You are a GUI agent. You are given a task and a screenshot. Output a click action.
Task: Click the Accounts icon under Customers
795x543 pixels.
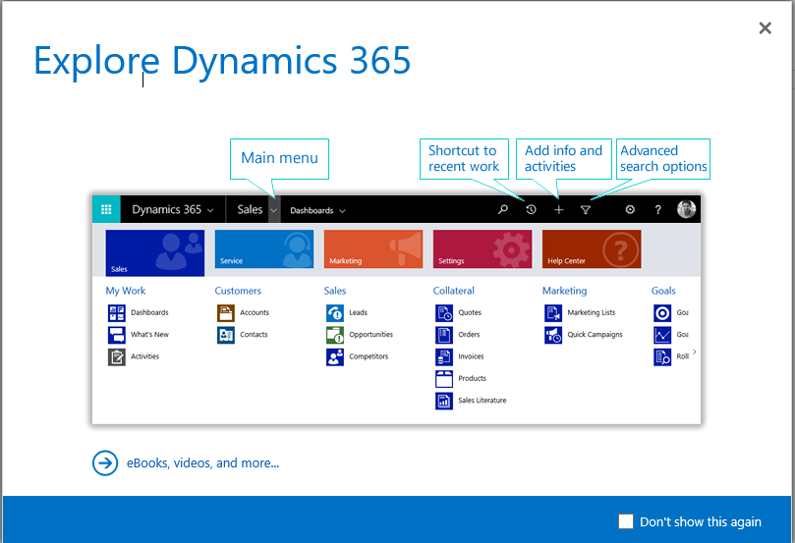[x=226, y=313]
